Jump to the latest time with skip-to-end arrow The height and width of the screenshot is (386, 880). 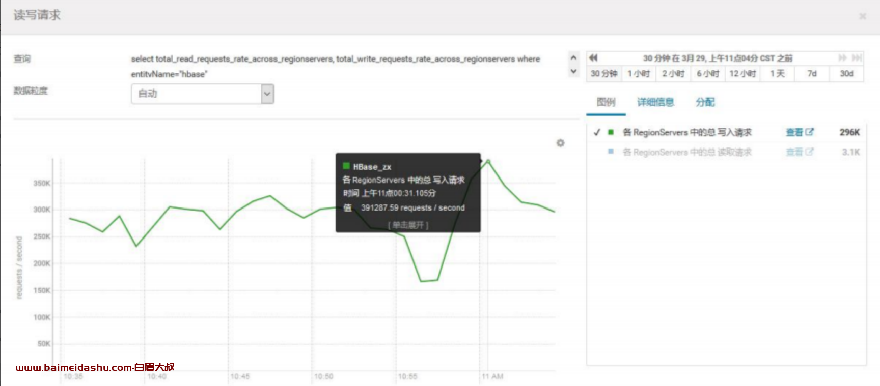pyautogui.click(x=857, y=58)
